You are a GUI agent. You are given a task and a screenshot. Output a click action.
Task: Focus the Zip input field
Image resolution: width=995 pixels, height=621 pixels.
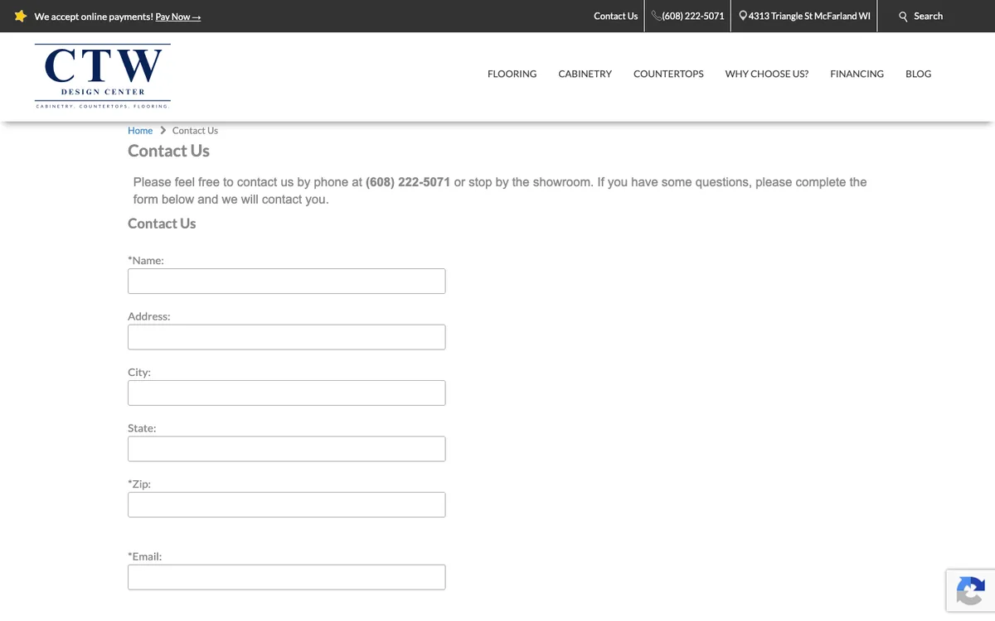tap(287, 504)
